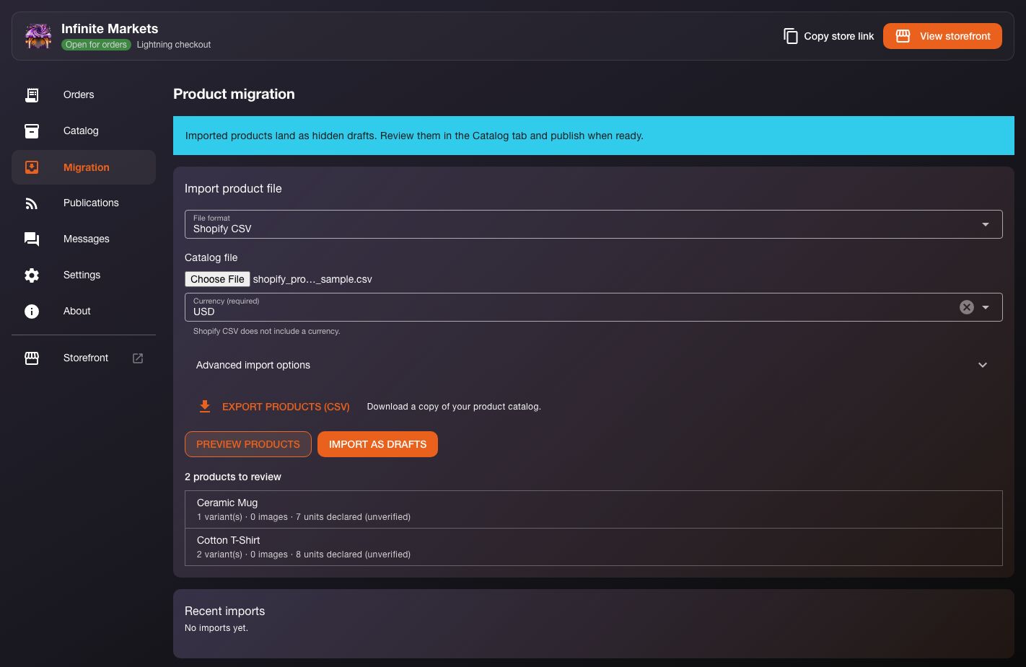This screenshot has height=667, width=1026.
Task: Click the external link icon beside Storefront
Action: (138, 358)
